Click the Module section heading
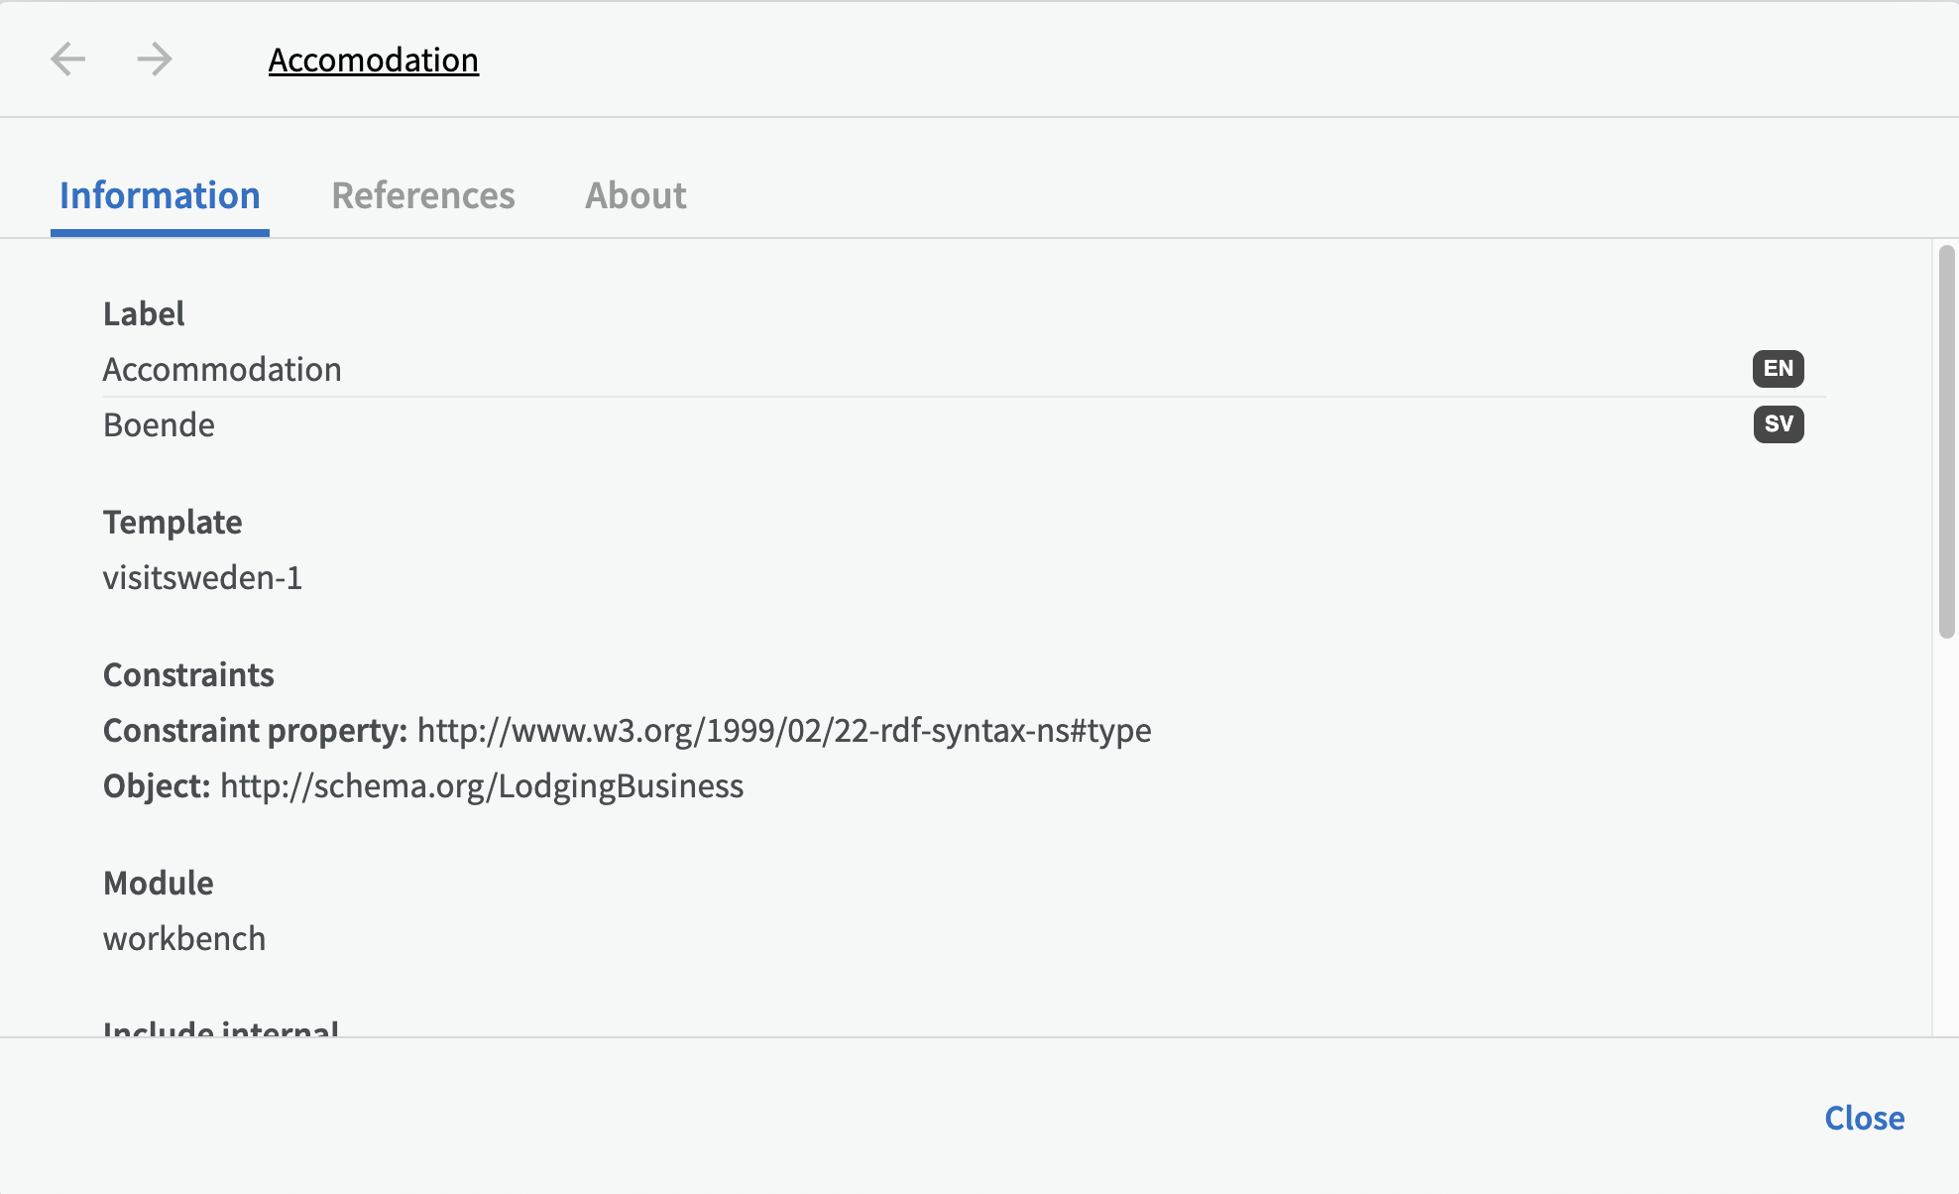Screen dimensions: 1959x1194 [x=159, y=884]
